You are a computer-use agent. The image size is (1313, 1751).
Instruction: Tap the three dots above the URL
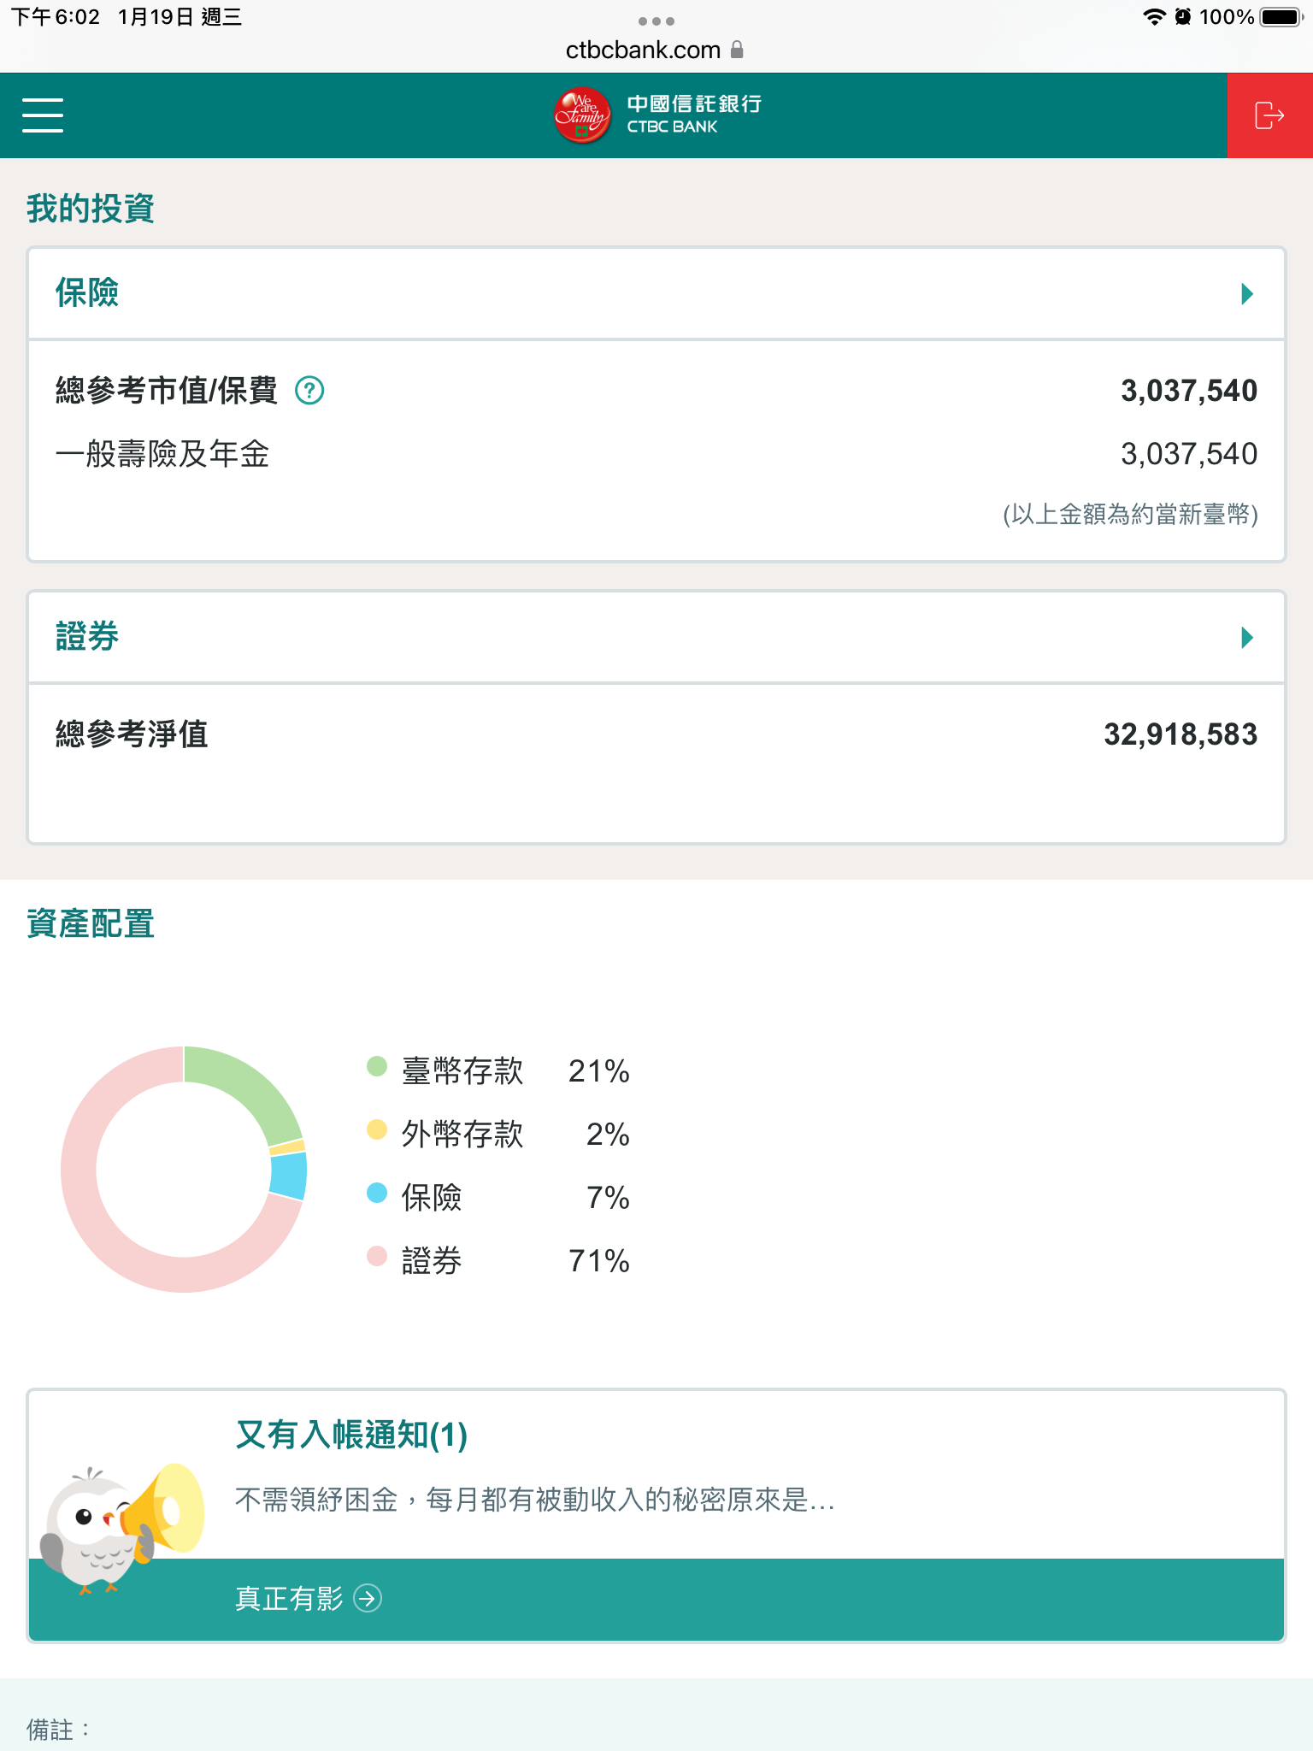click(656, 21)
